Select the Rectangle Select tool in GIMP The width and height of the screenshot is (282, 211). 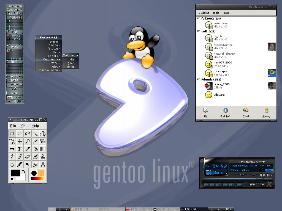(x=12, y=134)
